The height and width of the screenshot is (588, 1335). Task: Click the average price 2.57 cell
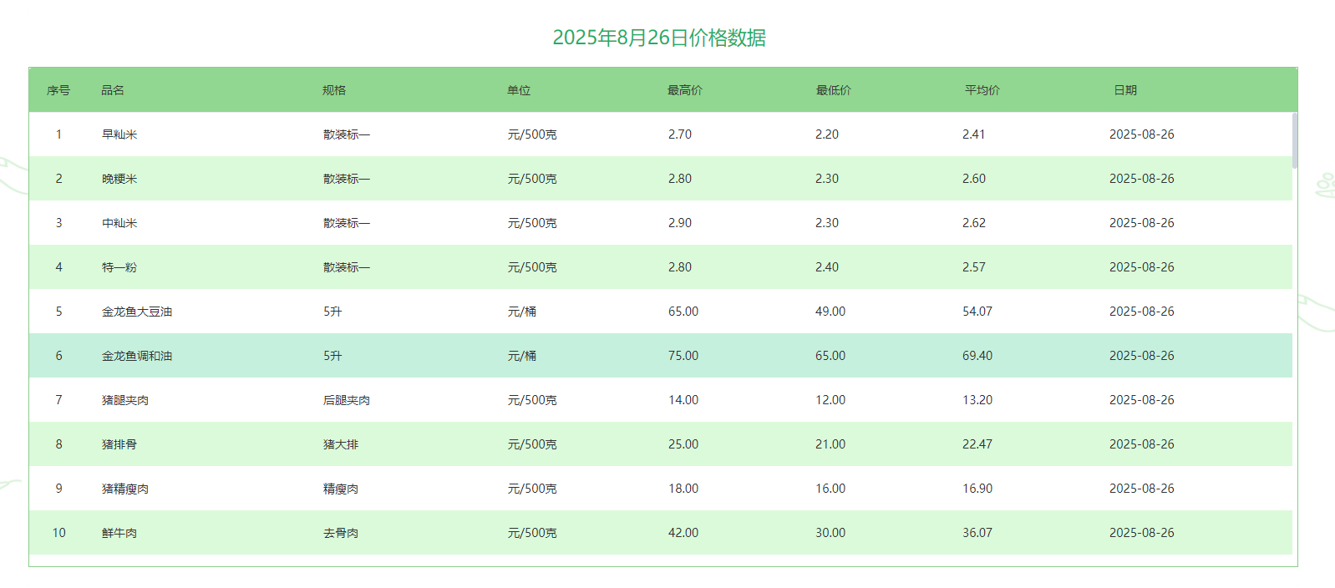[974, 267]
